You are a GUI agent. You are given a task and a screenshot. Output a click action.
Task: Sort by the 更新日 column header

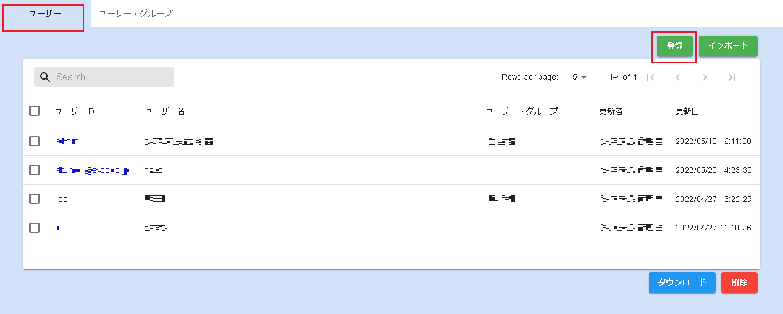click(687, 111)
